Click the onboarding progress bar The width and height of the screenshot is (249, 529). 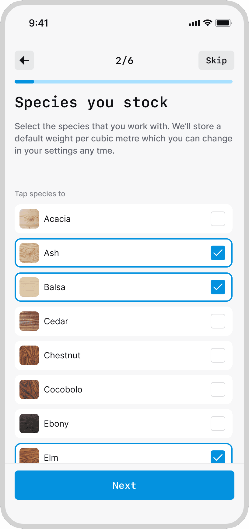point(124,82)
